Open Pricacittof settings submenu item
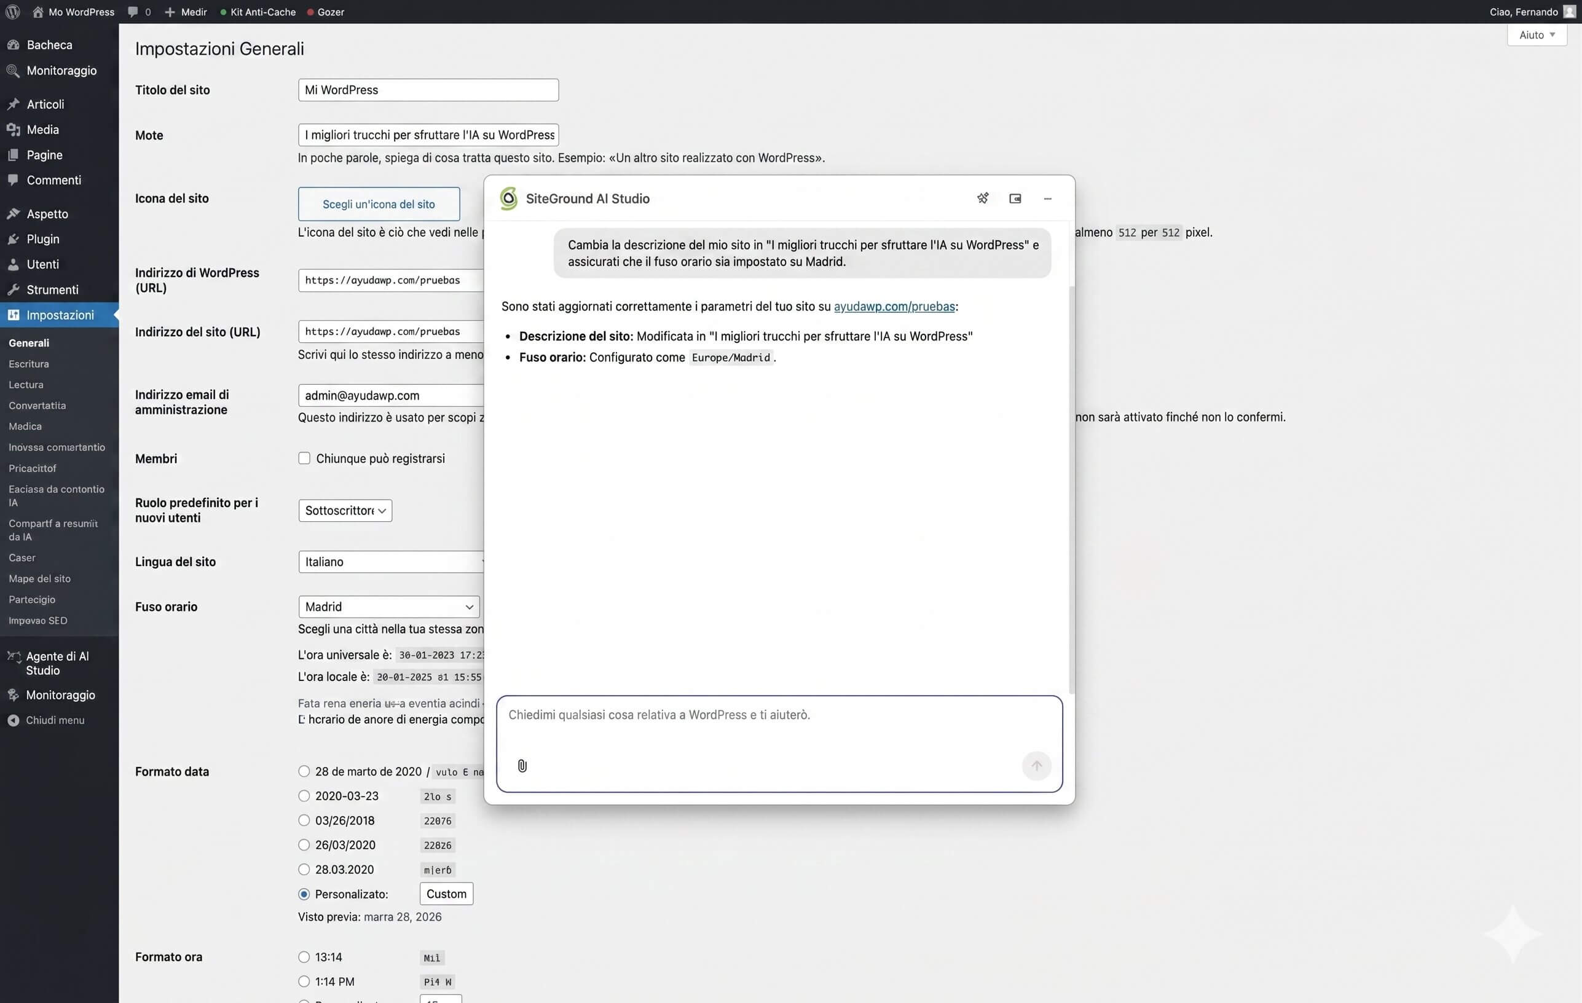The image size is (1582, 1003). 32,468
